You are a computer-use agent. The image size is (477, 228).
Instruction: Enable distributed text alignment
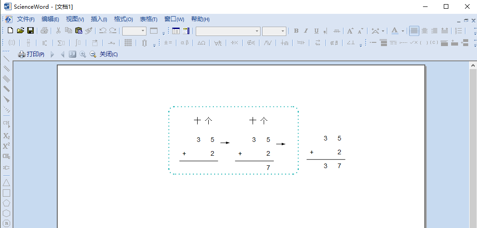[x=445, y=31]
